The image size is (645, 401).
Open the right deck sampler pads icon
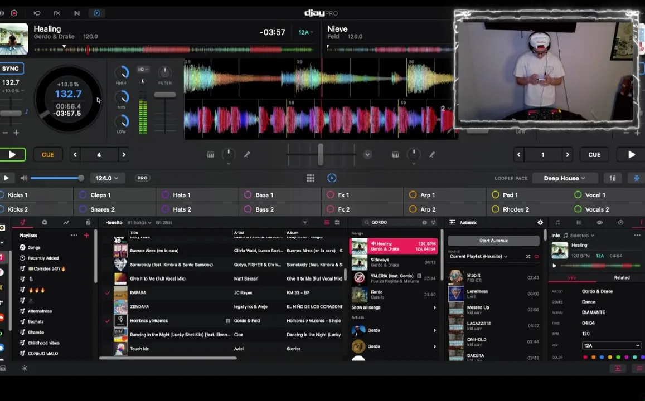pos(395,154)
